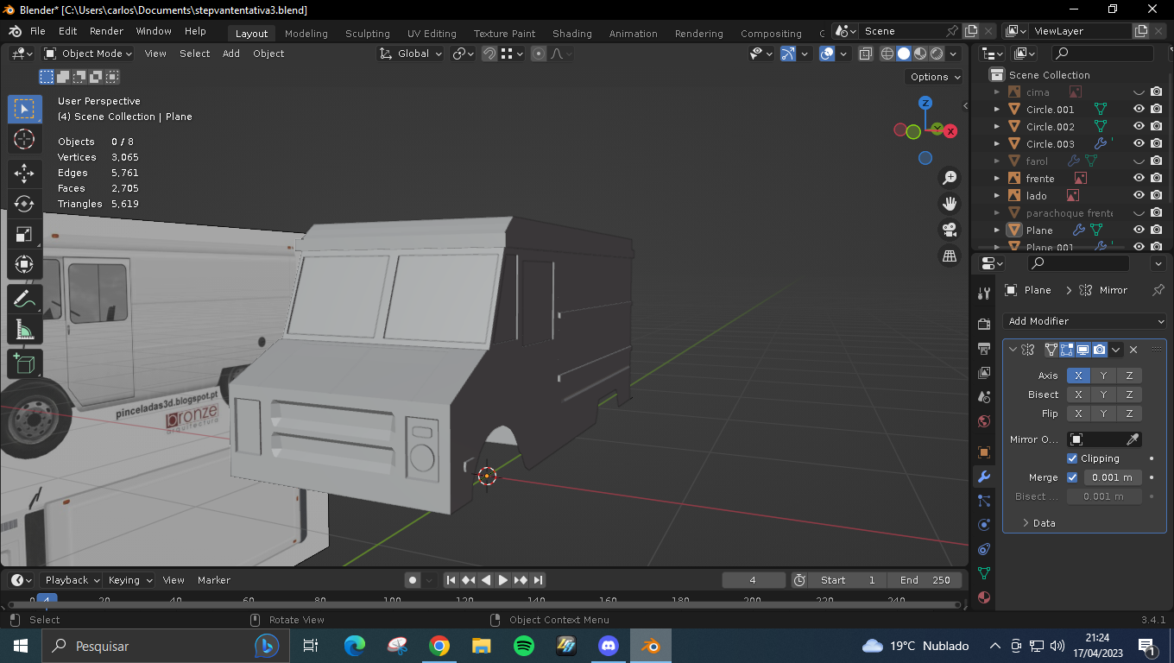Select the Move tool in the toolbar

[x=24, y=173]
